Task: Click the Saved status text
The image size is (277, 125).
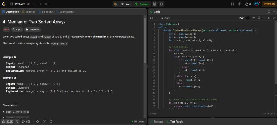Action: 153,114
